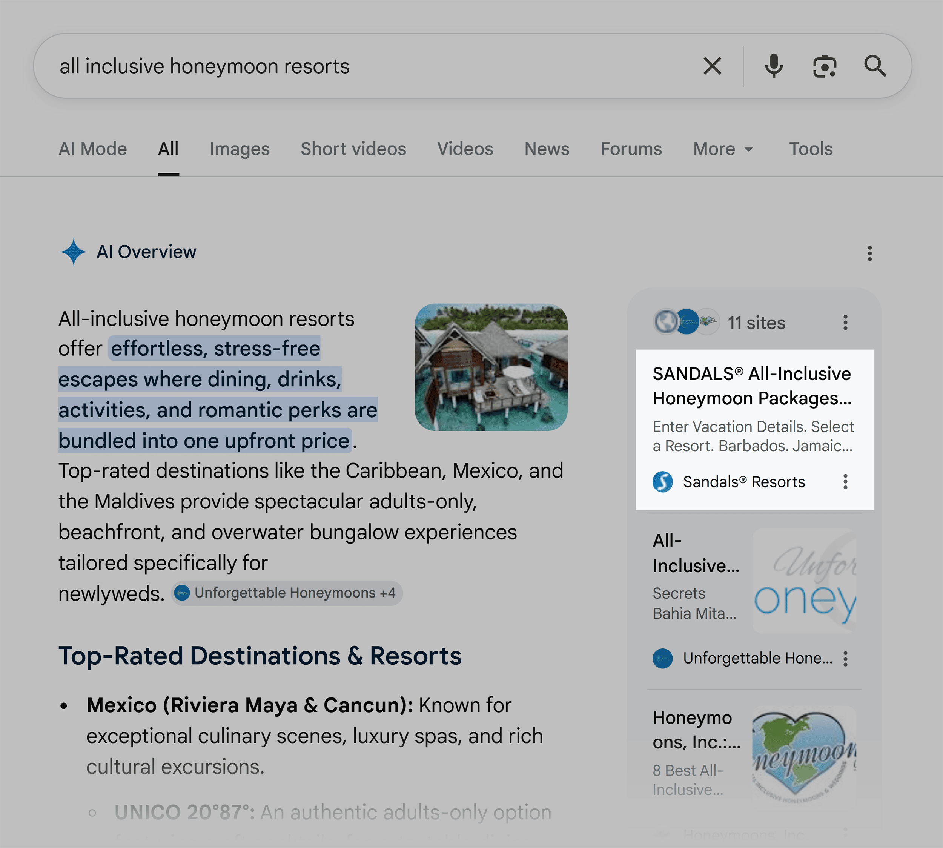
Task: Open the AI Overview three-dot menu
Action: click(x=869, y=253)
